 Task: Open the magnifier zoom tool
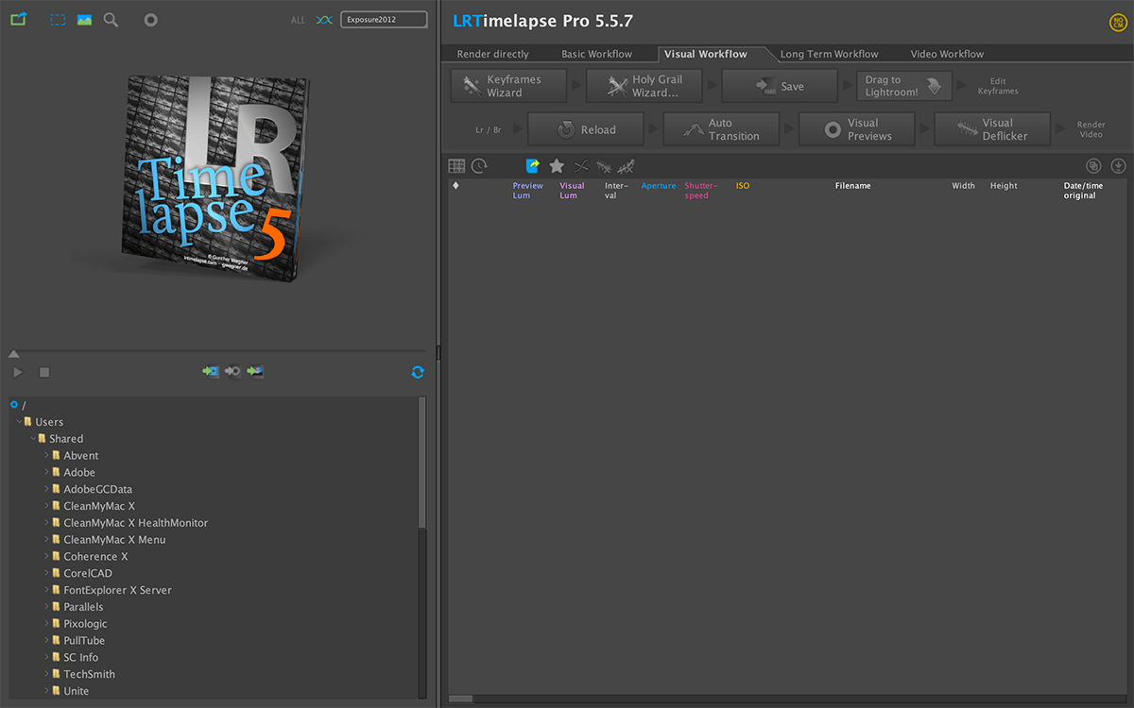[x=111, y=19]
